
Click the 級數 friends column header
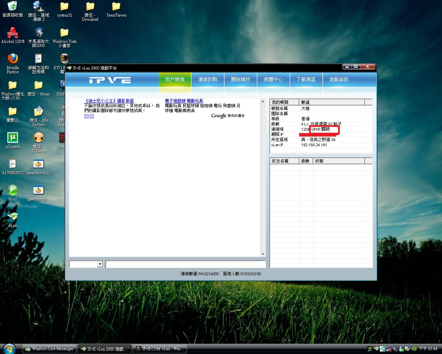click(x=306, y=161)
